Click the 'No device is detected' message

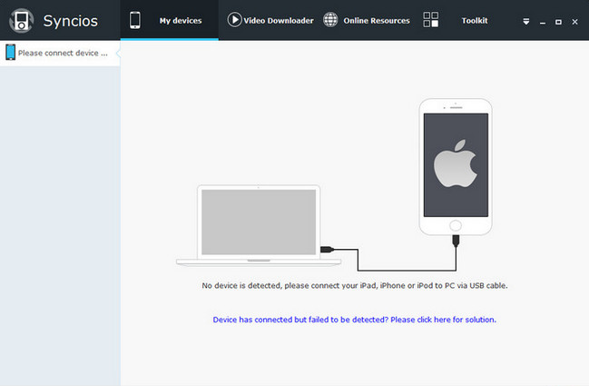point(354,285)
